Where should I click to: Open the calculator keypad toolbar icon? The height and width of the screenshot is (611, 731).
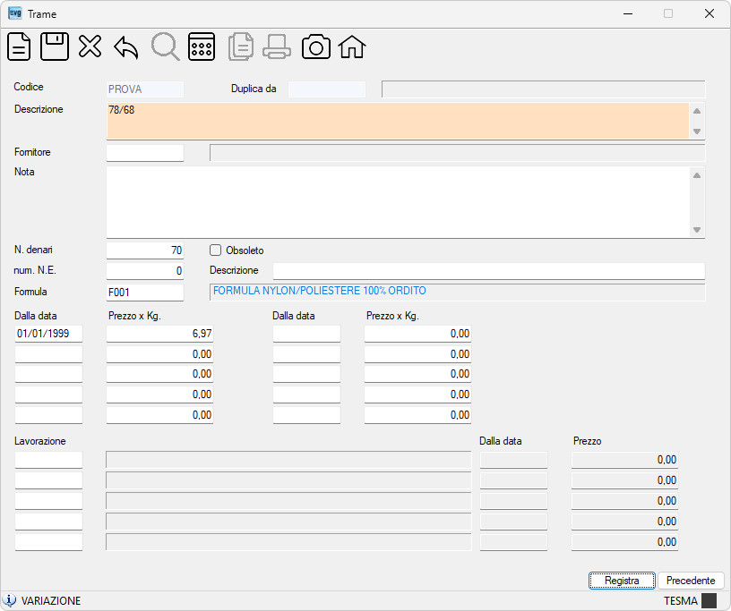pos(202,47)
